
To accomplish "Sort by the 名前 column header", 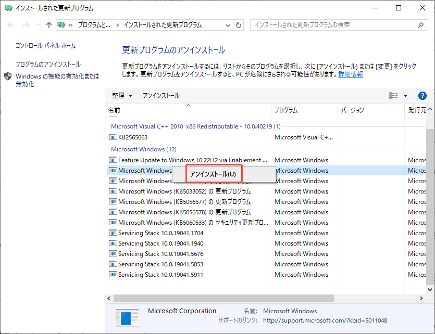I will 188,110.
